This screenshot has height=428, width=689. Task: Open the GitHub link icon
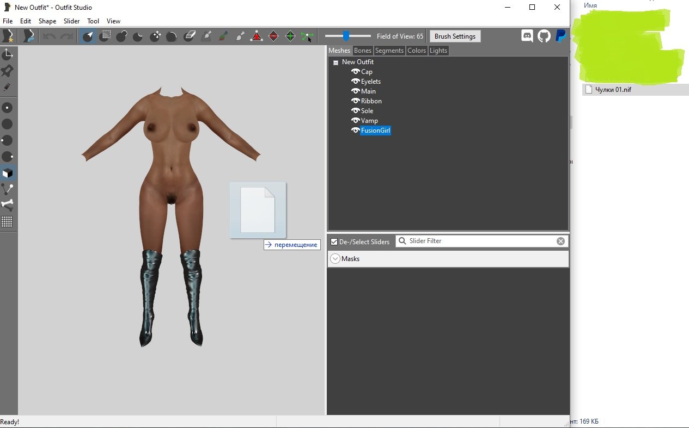pyautogui.click(x=544, y=36)
